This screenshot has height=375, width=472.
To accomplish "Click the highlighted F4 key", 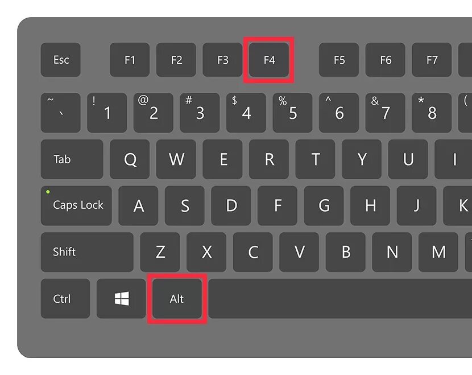I will click(269, 60).
